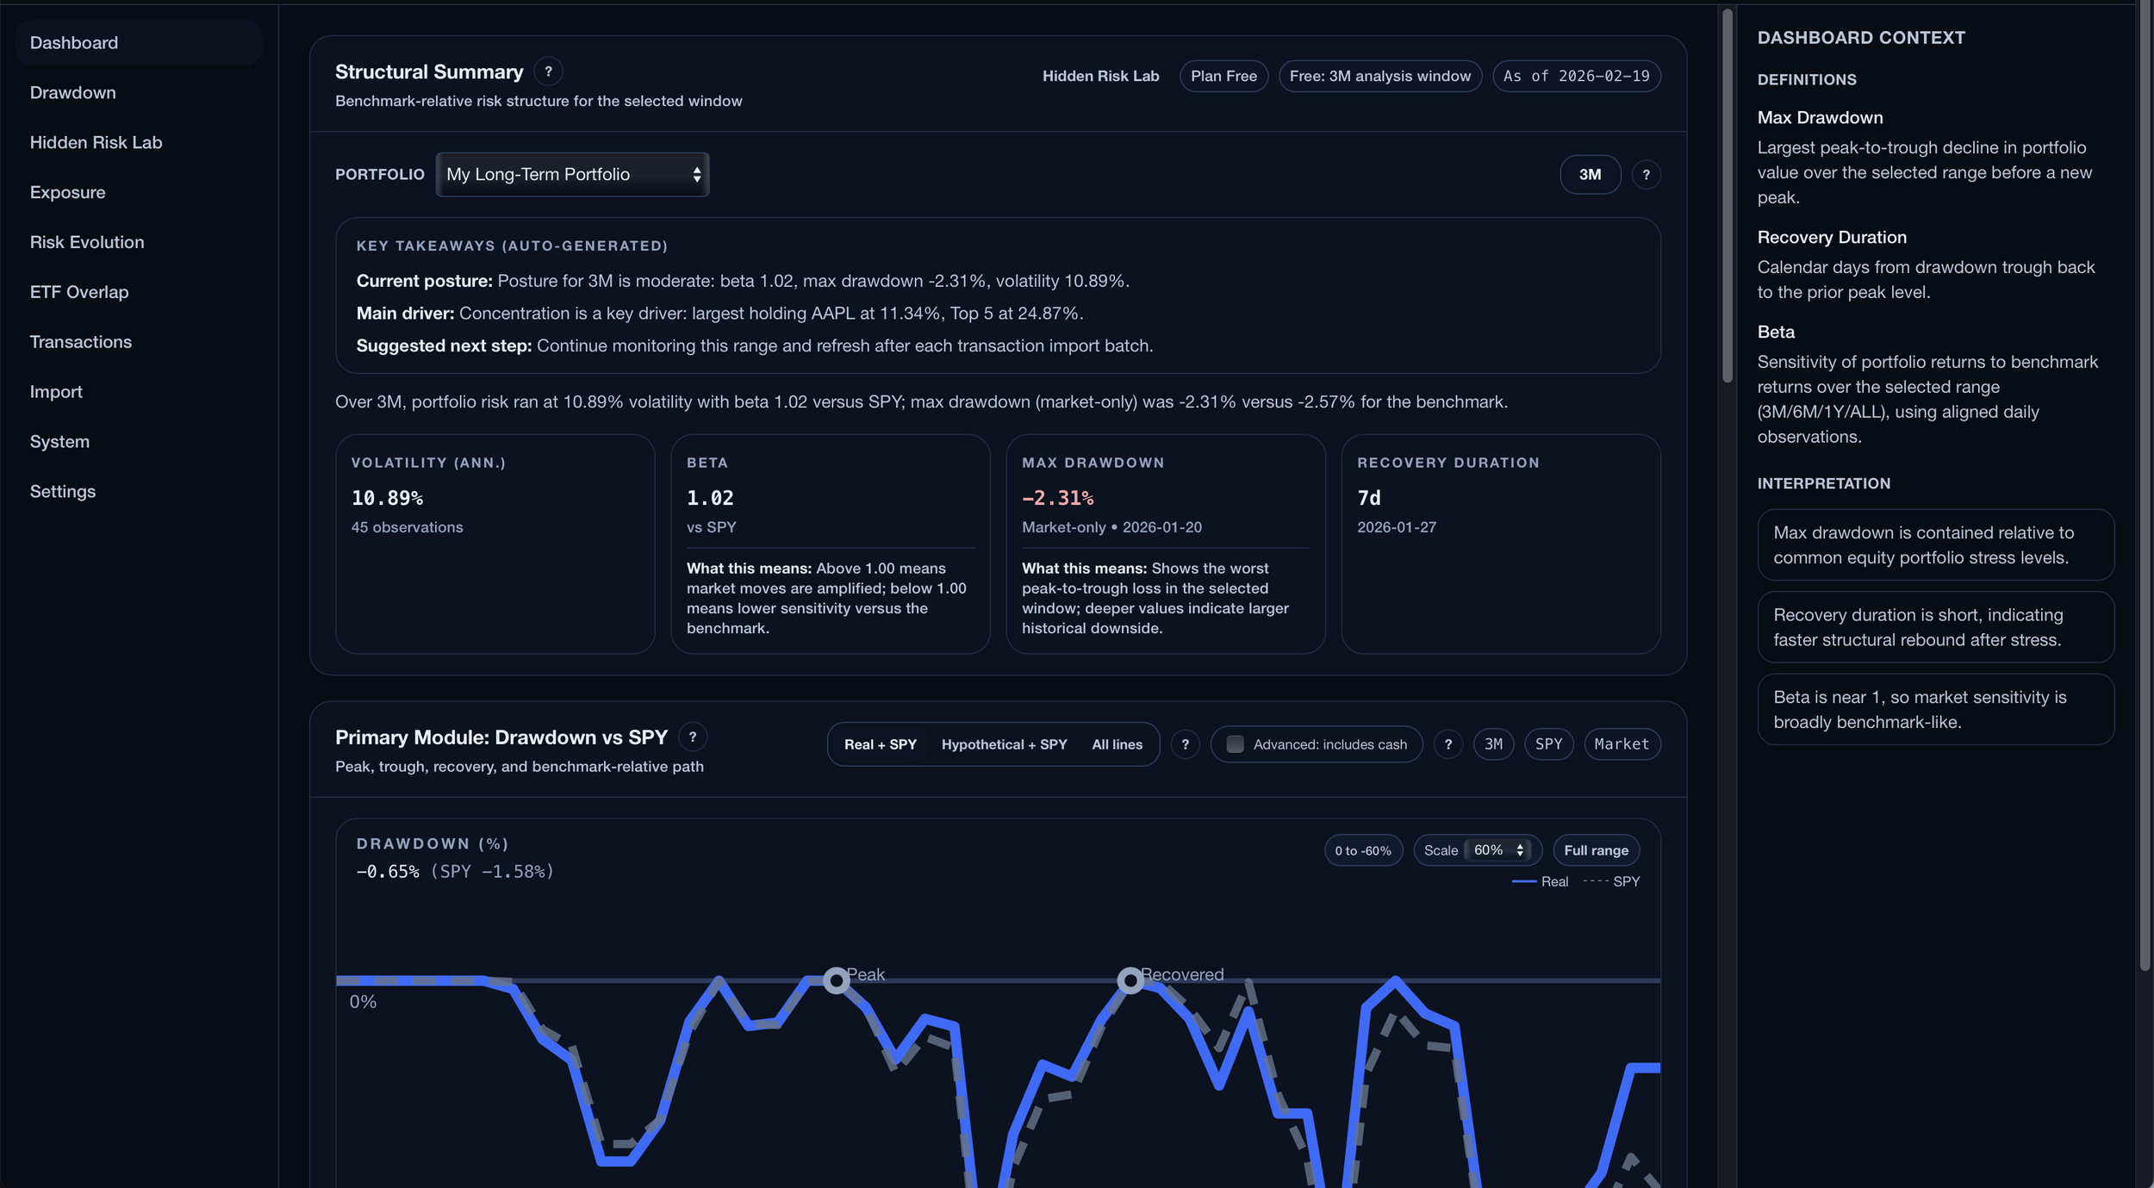Click help icon after Advanced includes cash
Screen dimensions: 2154x1188
[1447, 744]
